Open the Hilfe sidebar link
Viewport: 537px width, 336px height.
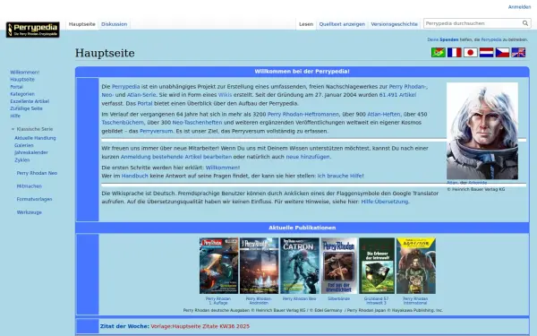[15, 116]
